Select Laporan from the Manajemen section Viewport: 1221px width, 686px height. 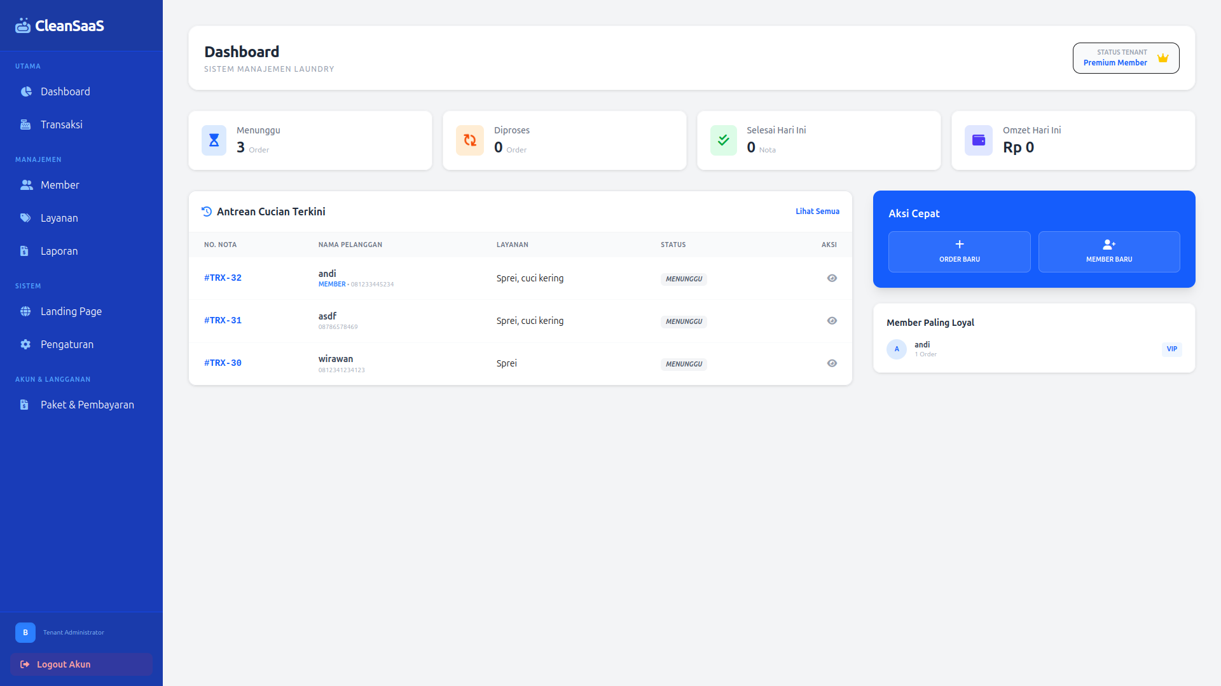pyautogui.click(x=59, y=251)
